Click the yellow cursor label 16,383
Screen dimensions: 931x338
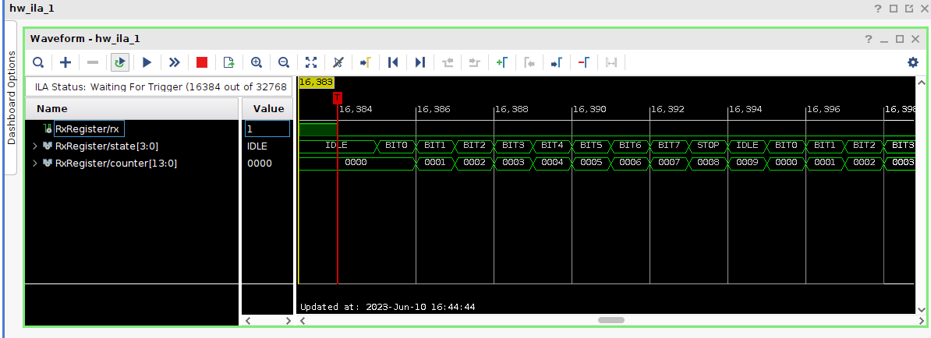[x=316, y=82]
